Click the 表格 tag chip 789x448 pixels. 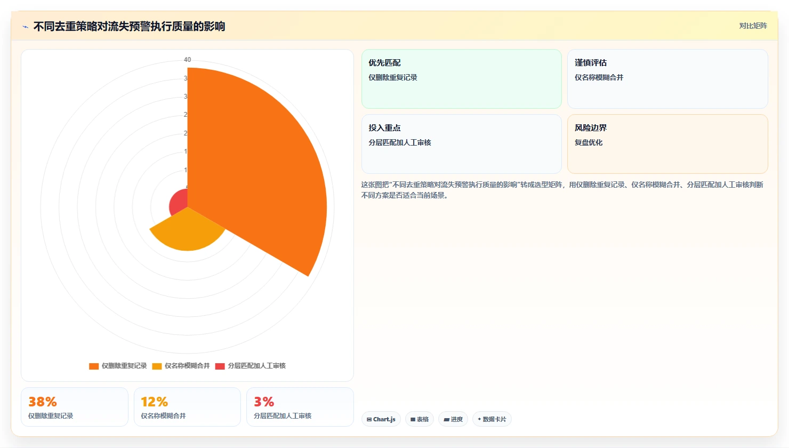pos(420,419)
